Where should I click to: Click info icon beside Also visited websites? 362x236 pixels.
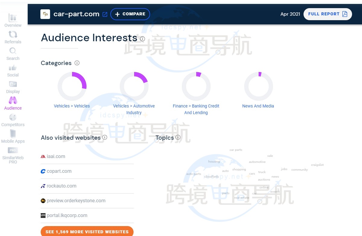tap(105, 137)
